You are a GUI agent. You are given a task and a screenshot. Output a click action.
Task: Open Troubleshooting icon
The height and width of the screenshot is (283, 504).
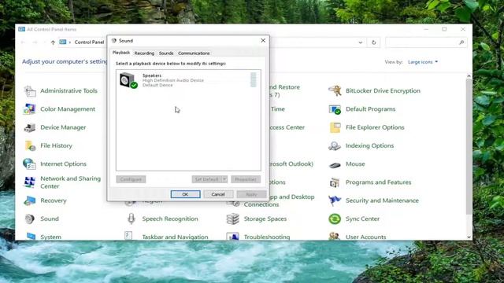click(232, 236)
